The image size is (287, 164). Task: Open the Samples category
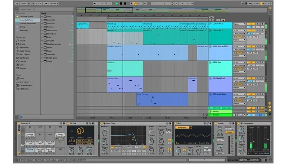[x=23, y=68]
